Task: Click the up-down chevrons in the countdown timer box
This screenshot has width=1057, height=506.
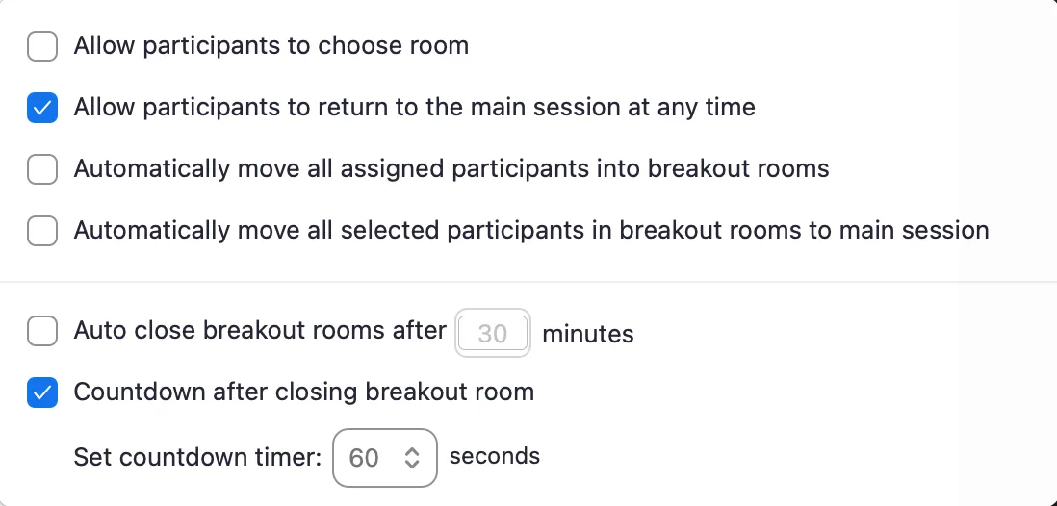Action: pyautogui.click(x=412, y=458)
